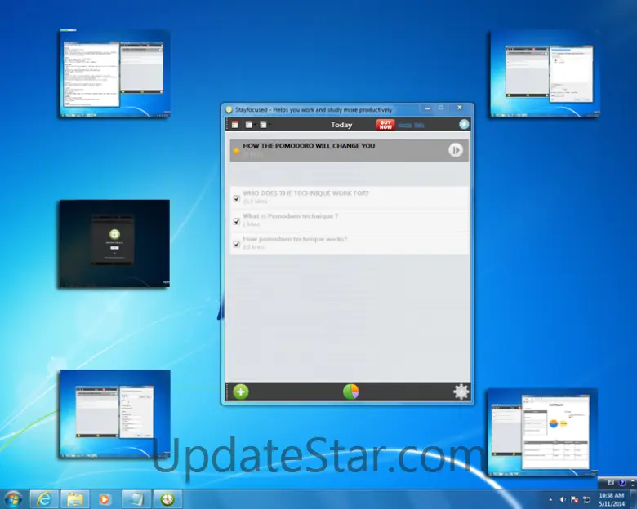The height and width of the screenshot is (509, 637).
Task: Click Stayfocused taskbar button
Action: pyautogui.click(x=167, y=499)
